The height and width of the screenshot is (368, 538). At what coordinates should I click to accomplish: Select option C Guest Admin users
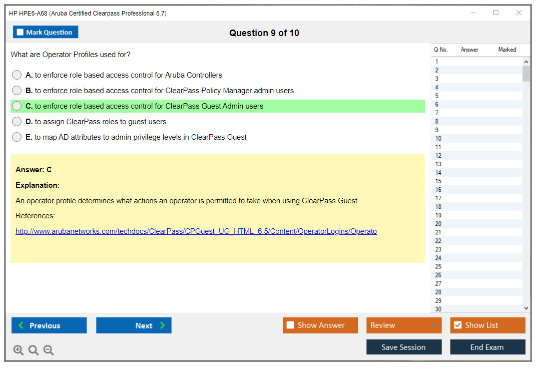click(17, 106)
